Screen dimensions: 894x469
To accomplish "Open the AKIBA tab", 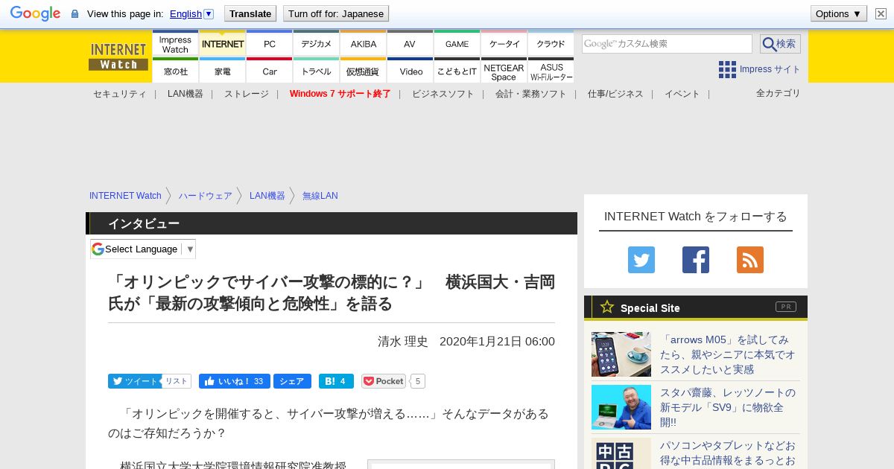I will click(364, 43).
